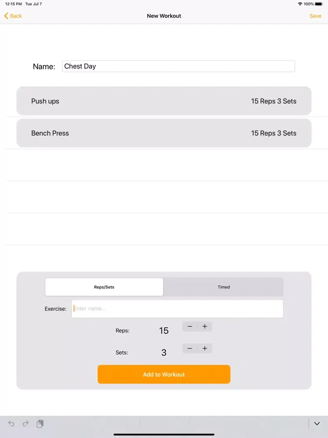The height and width of the screenshot is (438, 328).
Task: Tap Save in the navigation bar
Action: 315,16
